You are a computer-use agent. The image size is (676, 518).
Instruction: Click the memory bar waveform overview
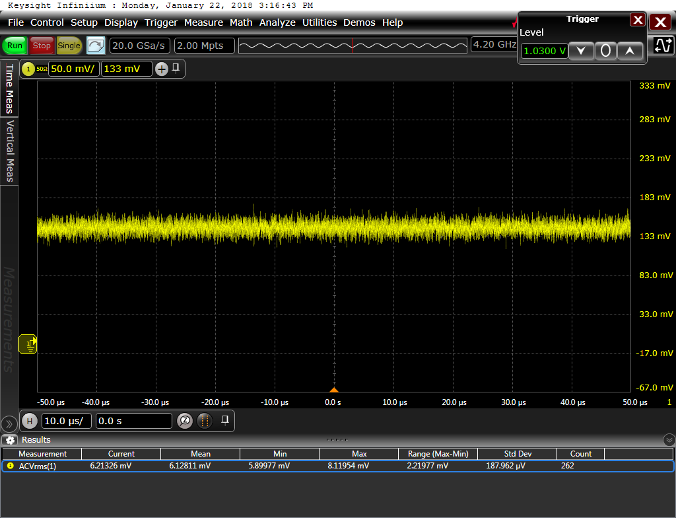pos(353,46)
